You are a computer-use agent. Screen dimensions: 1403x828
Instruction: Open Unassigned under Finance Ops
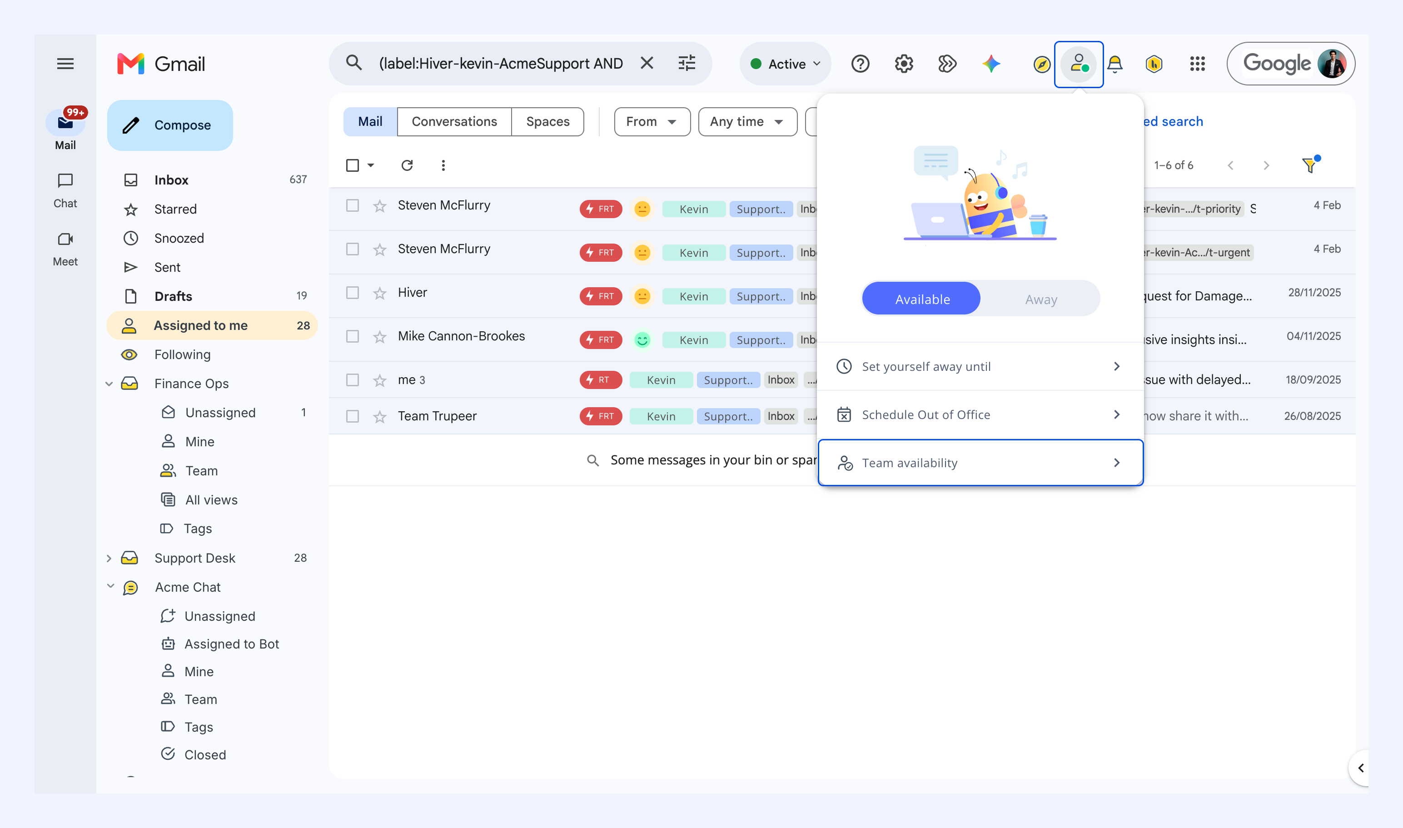coord(220,412)
